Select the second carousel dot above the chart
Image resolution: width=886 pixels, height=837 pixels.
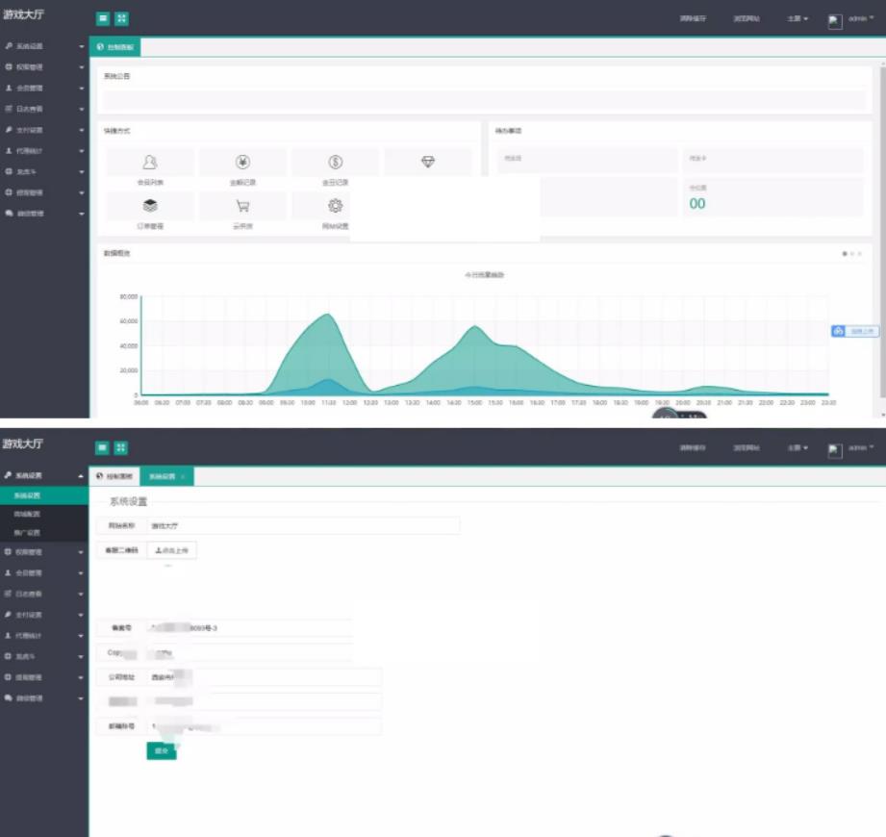coord(852,254)
